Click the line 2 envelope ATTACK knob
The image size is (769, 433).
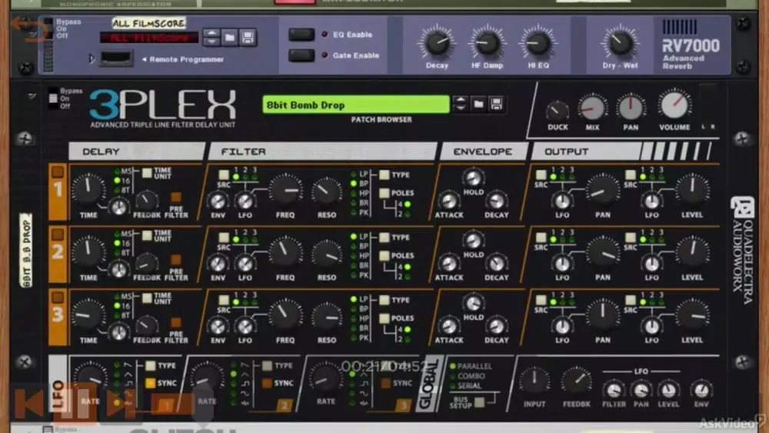click(449, 264)
